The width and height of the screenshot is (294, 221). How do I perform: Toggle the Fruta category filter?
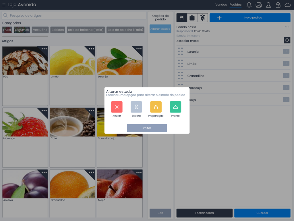7,30
